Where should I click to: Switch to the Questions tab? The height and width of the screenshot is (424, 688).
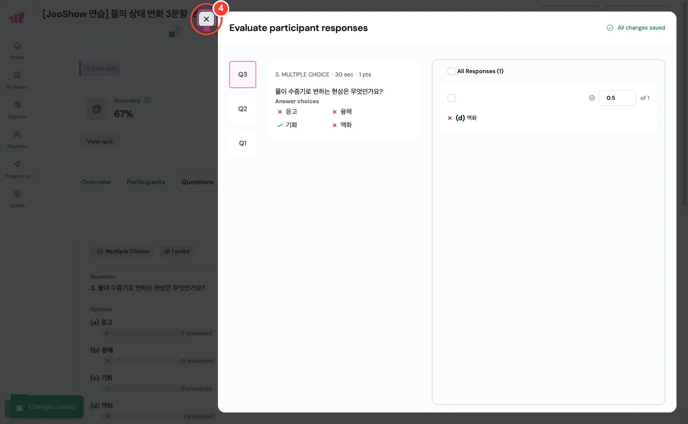click(197, 182)
